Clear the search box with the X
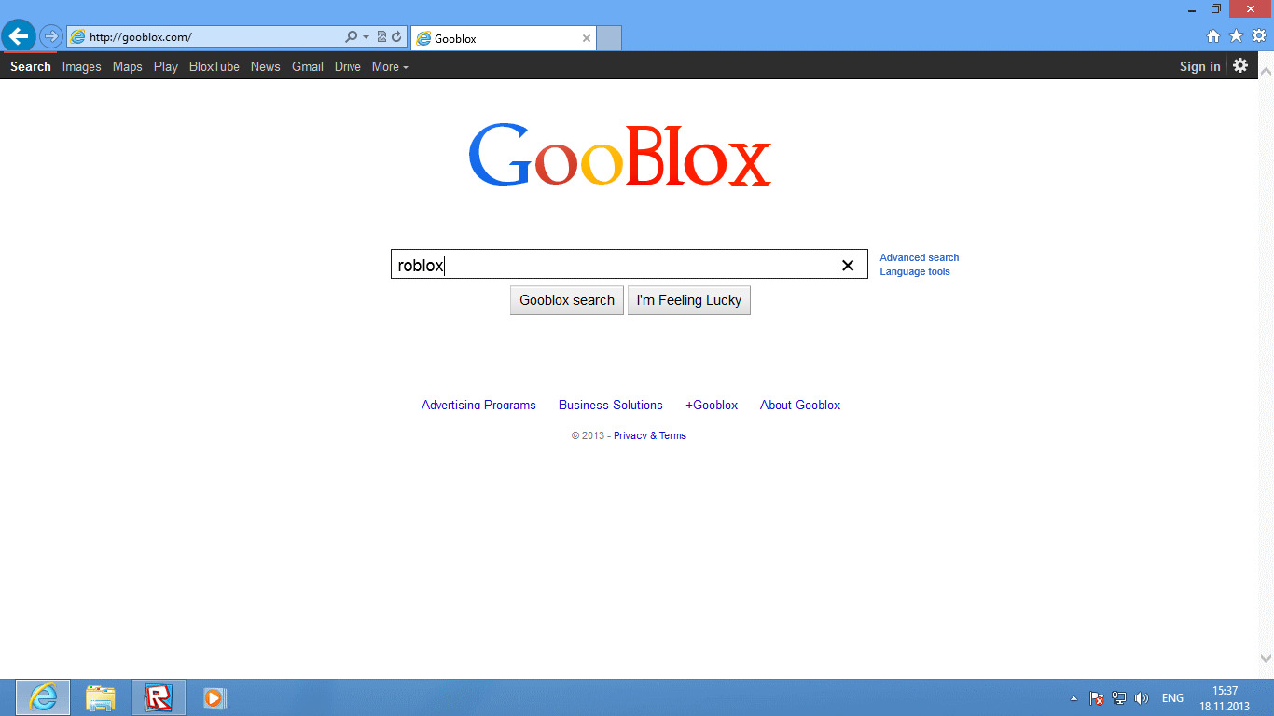Viewport: 1274px width, 716px height. (848, 265)
